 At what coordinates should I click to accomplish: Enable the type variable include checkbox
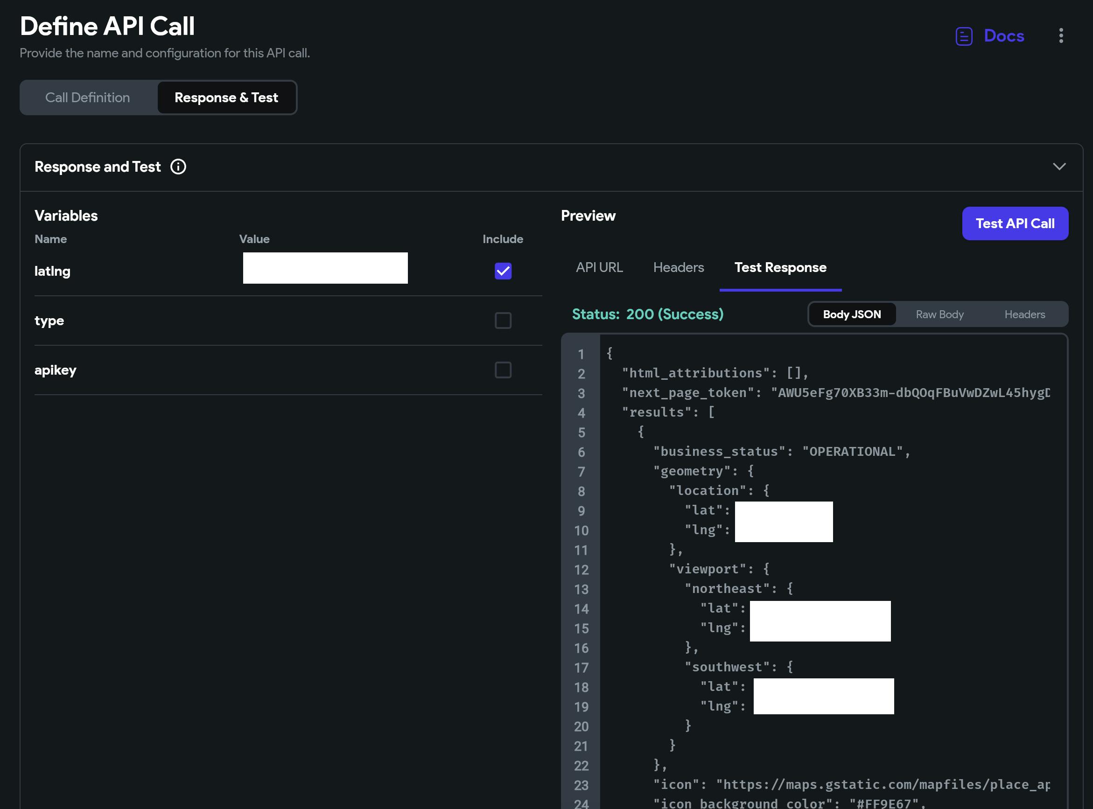pyautogui.click(x=503, y=321)
